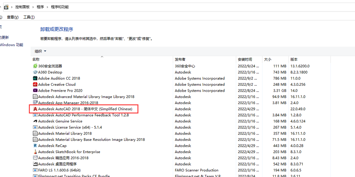355x177 pixels.
Task: Click the Autodesk Advanced Material Library icon
Action: click(x=35, y=97)
